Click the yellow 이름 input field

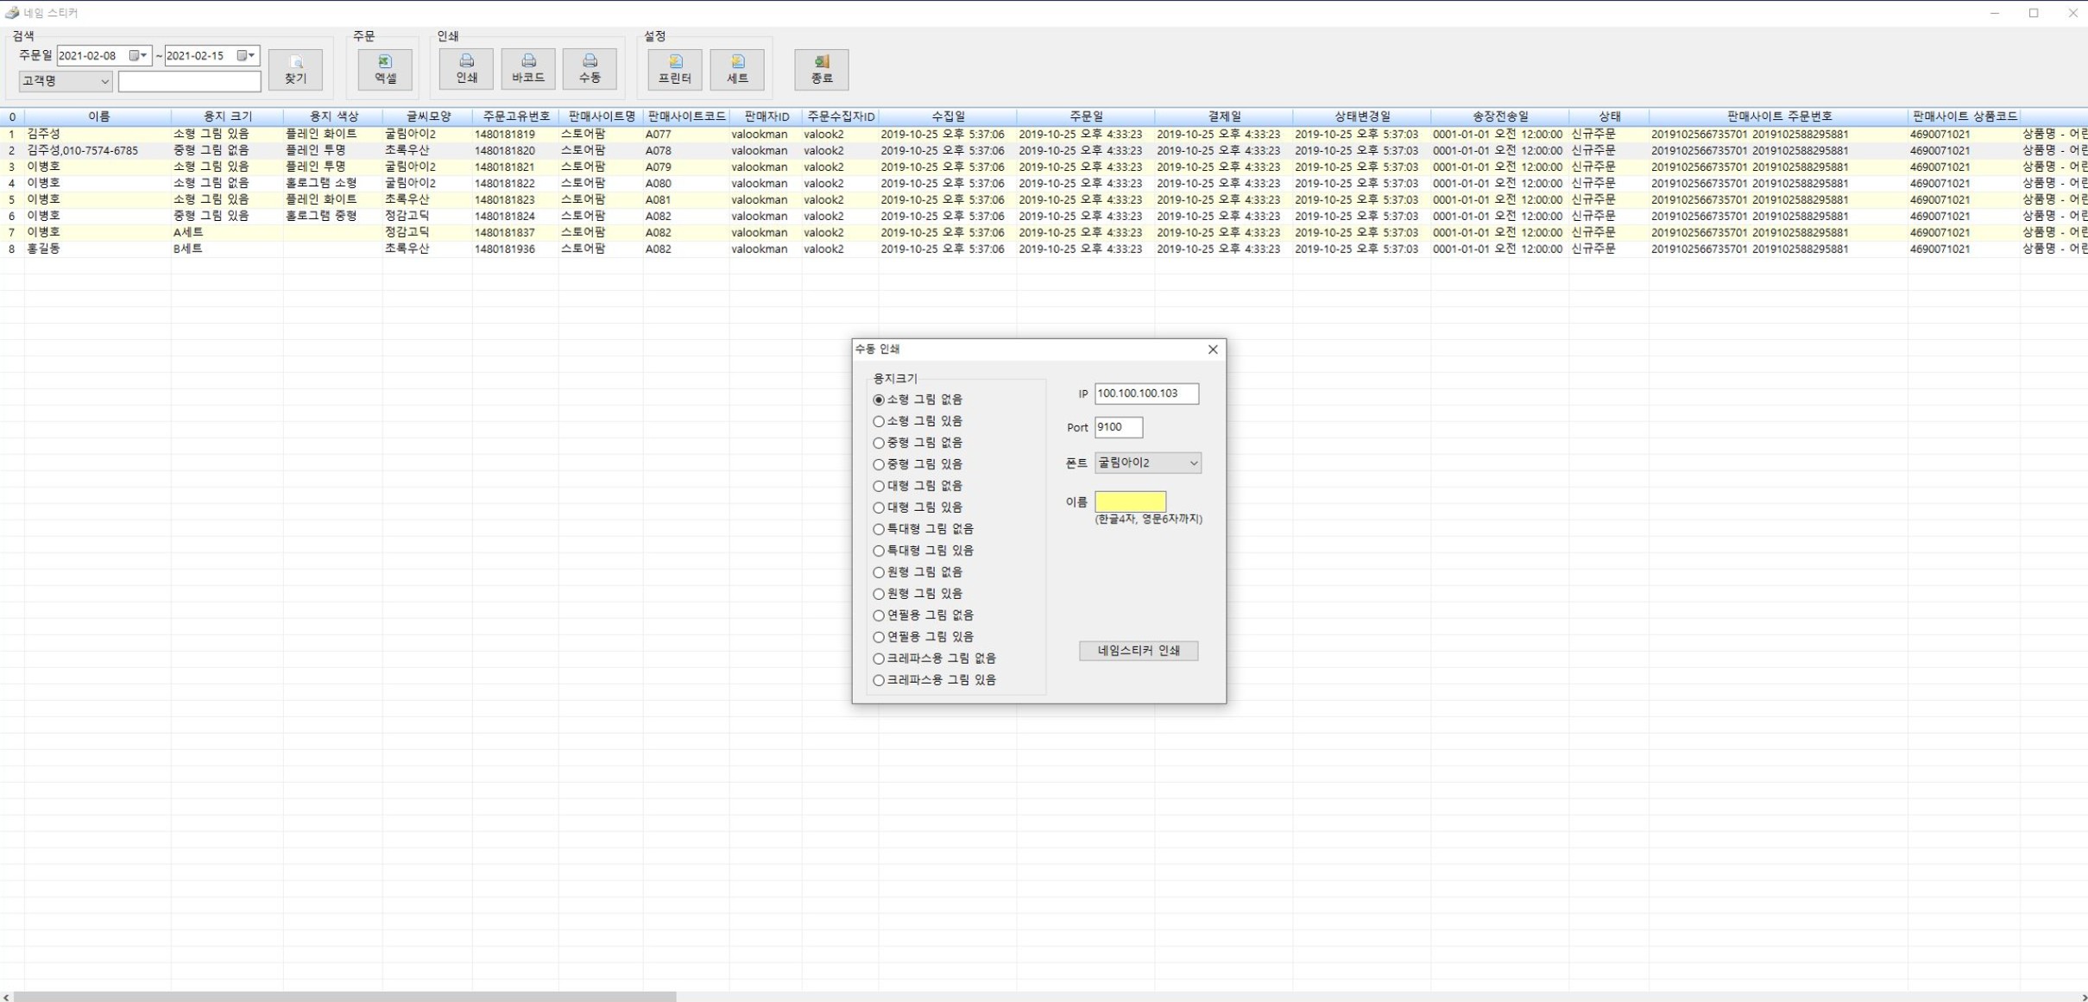coord(1130,501)
